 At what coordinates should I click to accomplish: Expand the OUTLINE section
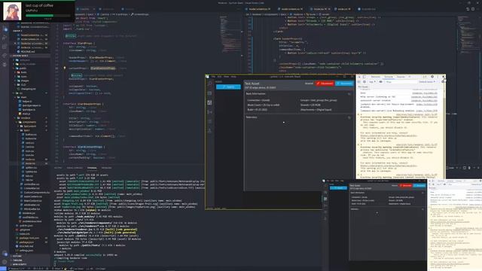click(x=17, y=256)
